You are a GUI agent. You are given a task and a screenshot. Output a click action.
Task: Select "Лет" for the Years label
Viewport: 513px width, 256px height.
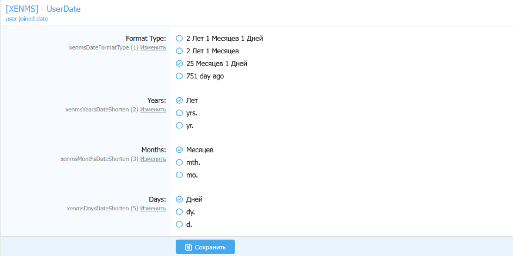pos(180,100)
